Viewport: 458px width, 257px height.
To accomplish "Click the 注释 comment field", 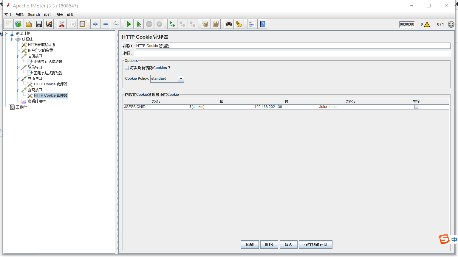I will pos(292,53).
